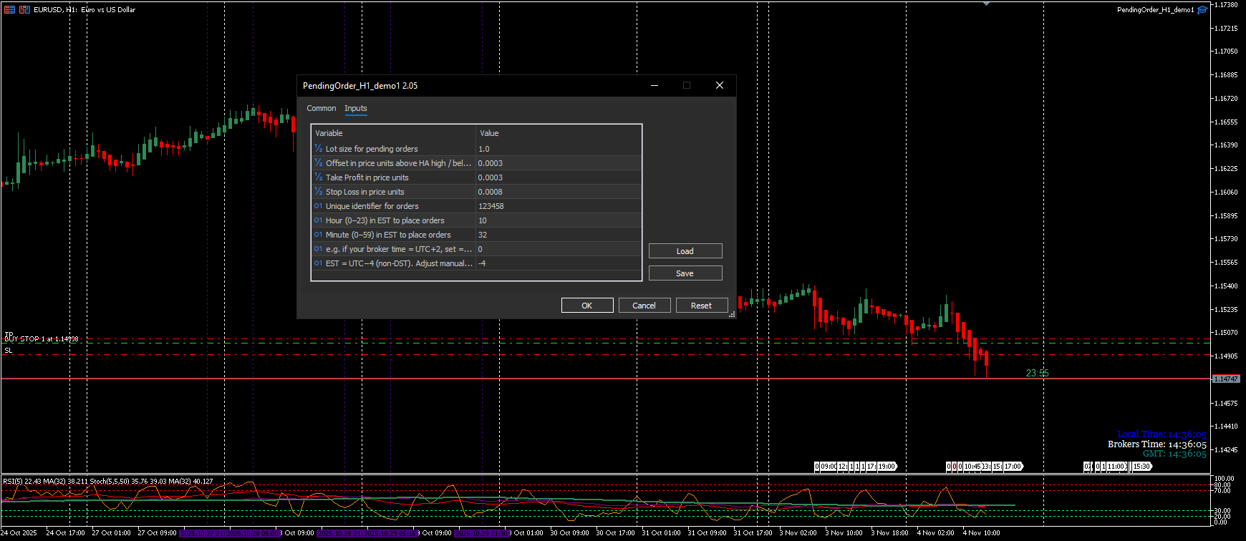Reset inputs to default values
The width and height of the screenshot is (1246, 541).
701,306
